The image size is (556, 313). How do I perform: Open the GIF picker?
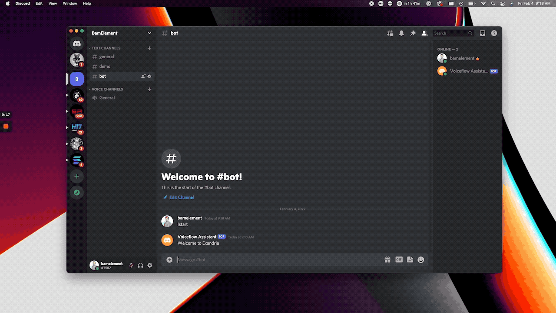point(399,259)
